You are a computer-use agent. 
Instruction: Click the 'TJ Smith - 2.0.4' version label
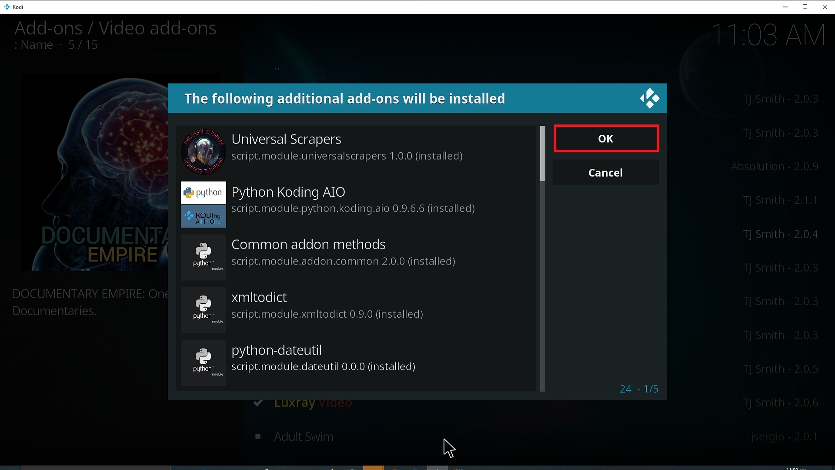(x=781, y=235)
